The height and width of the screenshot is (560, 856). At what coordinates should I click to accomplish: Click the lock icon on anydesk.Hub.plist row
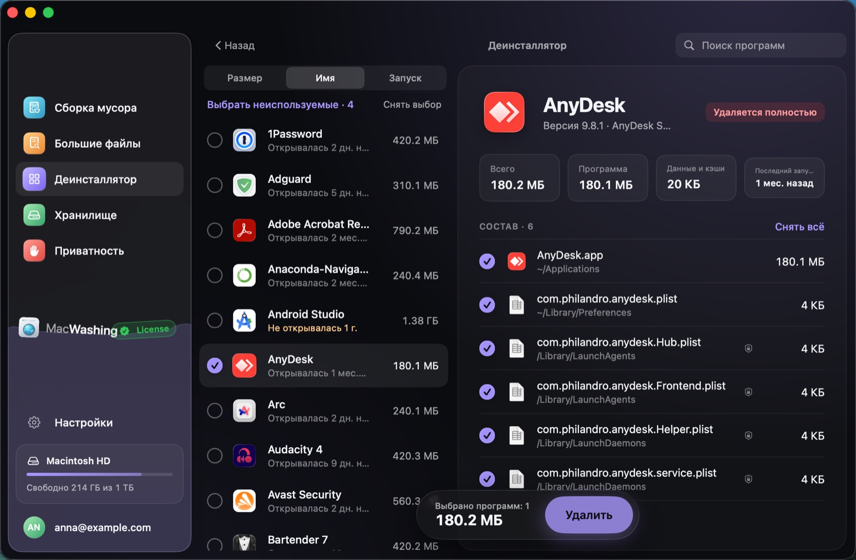pyautogui.click(x=748, y=349)
